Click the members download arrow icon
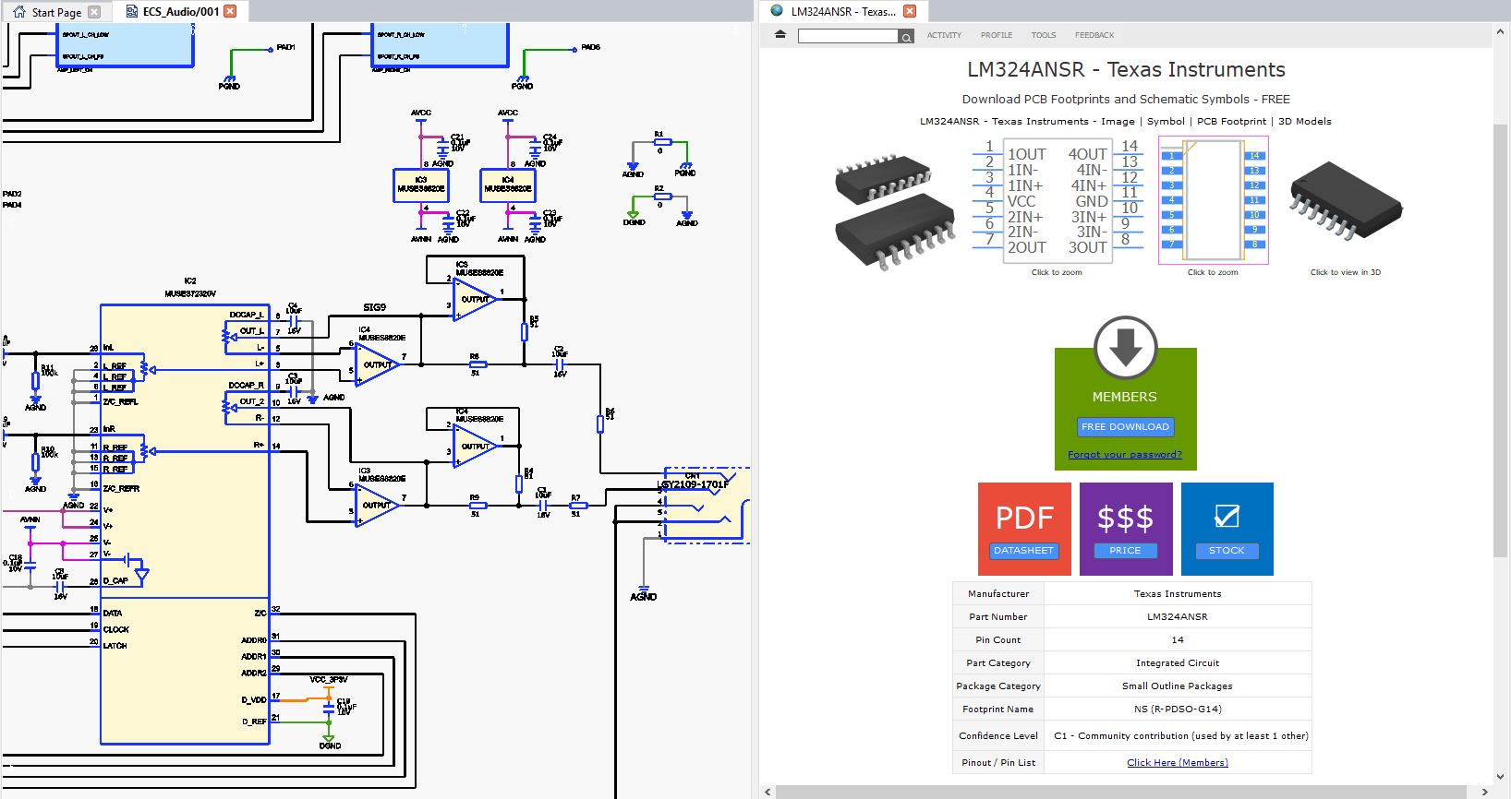The height and width of the screenshot is (799, 1511). pos(1125,348)
